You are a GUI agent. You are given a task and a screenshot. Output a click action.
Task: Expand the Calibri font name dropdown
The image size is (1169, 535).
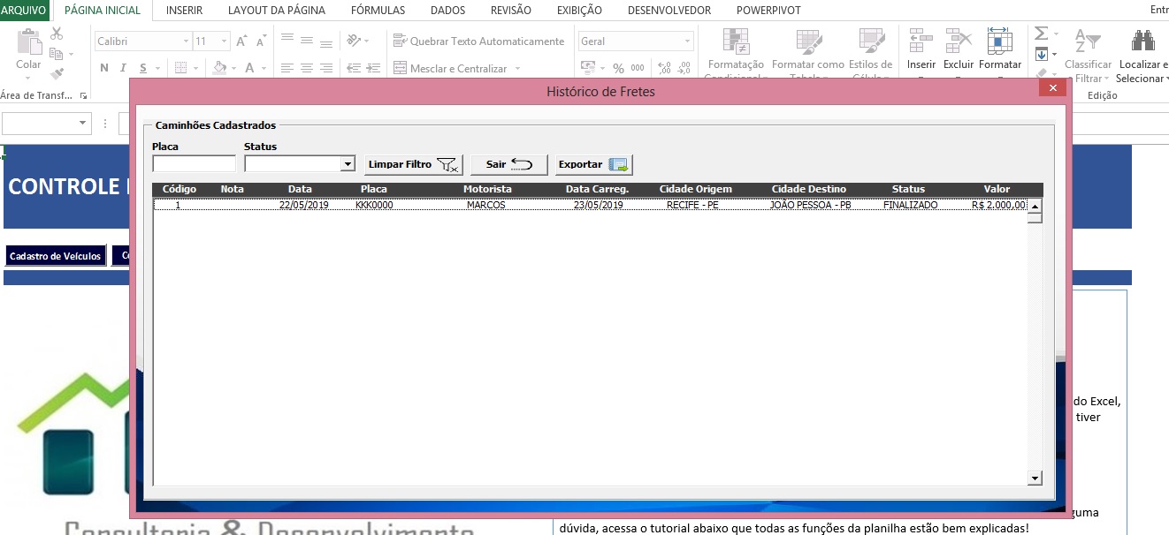tap(186, 41)
